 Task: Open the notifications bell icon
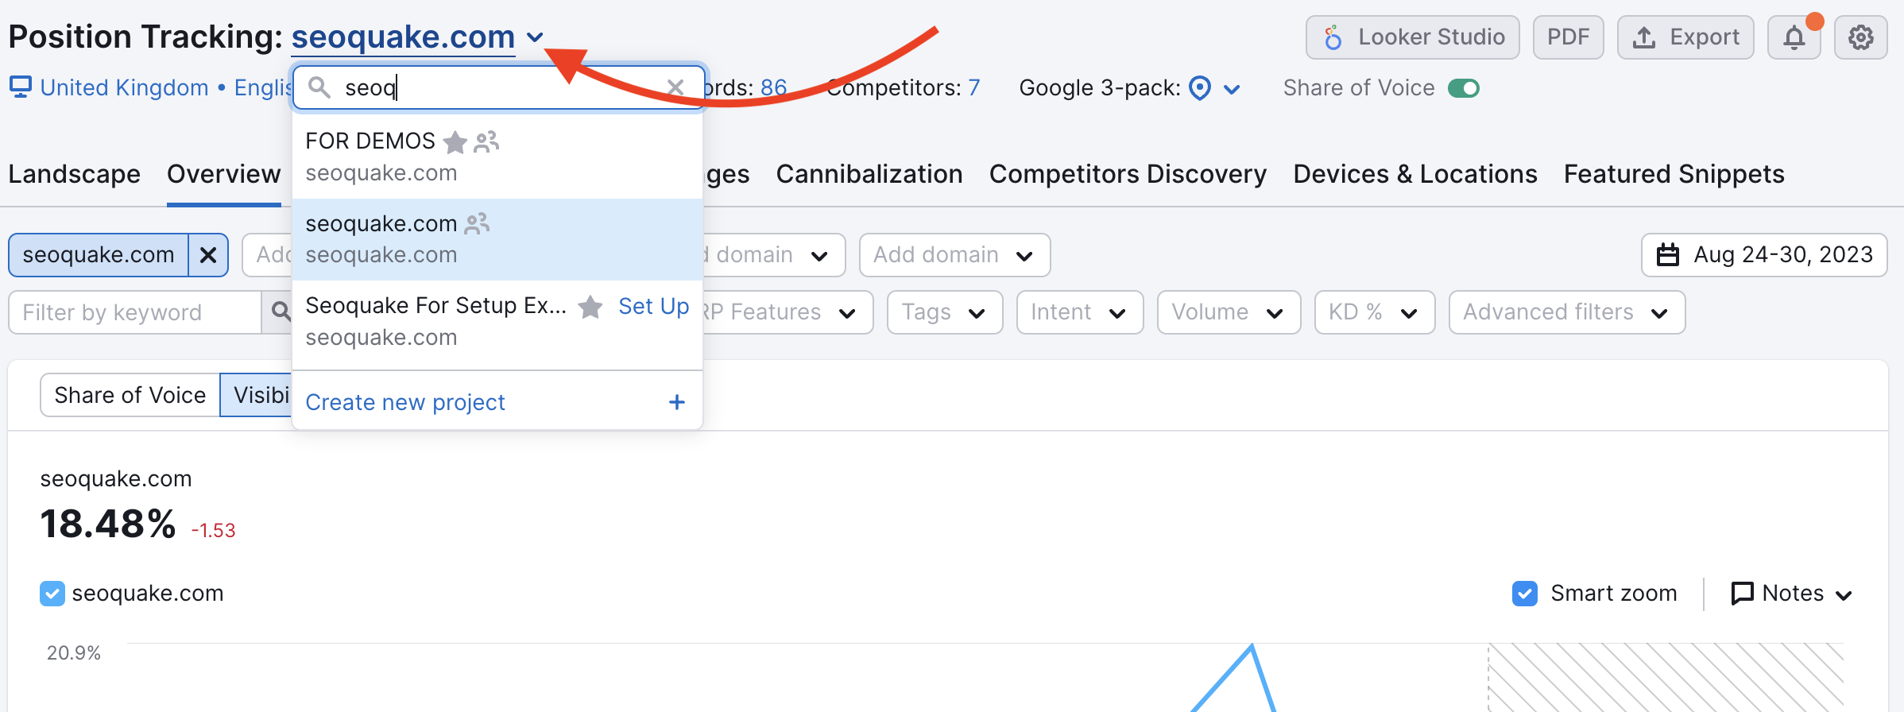click(1794, 37)
